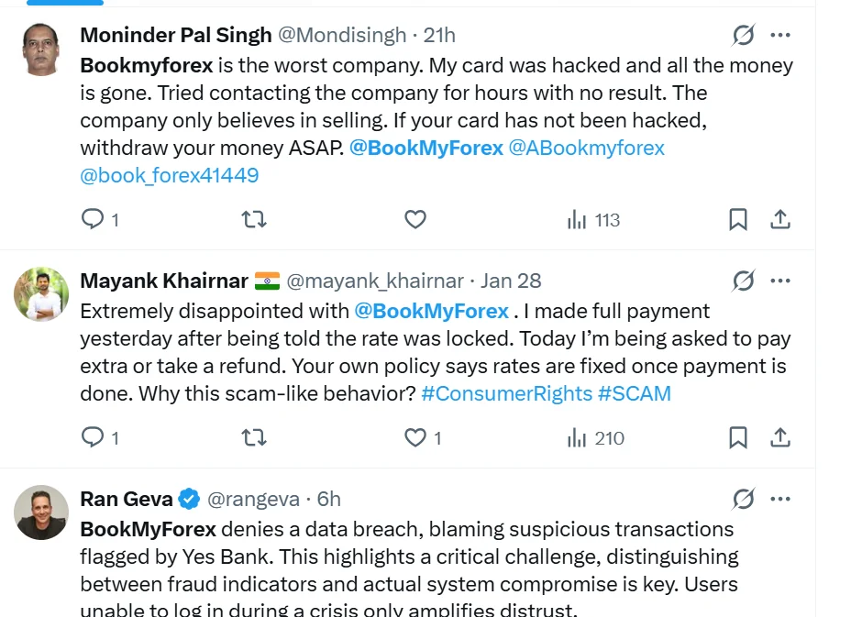The image size is (851, 617).
Task: Open more options on Ran Geva's tweet
Action: [x=780, y=499]
